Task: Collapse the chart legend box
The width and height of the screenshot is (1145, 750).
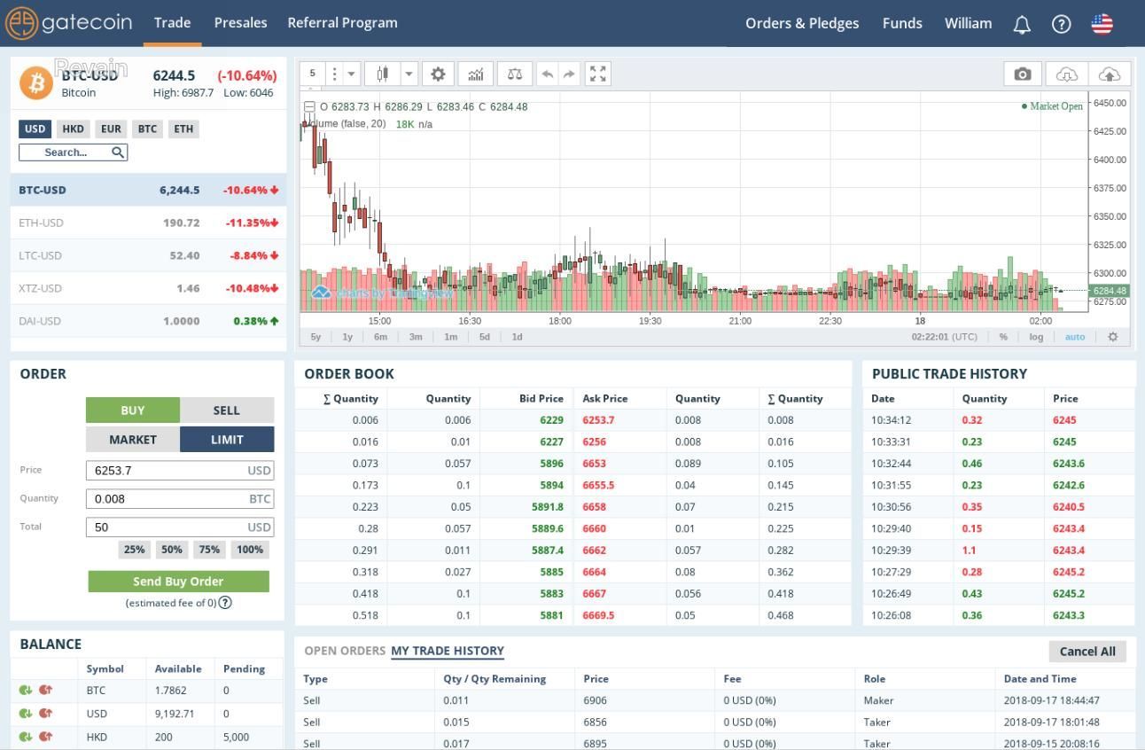Action: click(309, 107)
